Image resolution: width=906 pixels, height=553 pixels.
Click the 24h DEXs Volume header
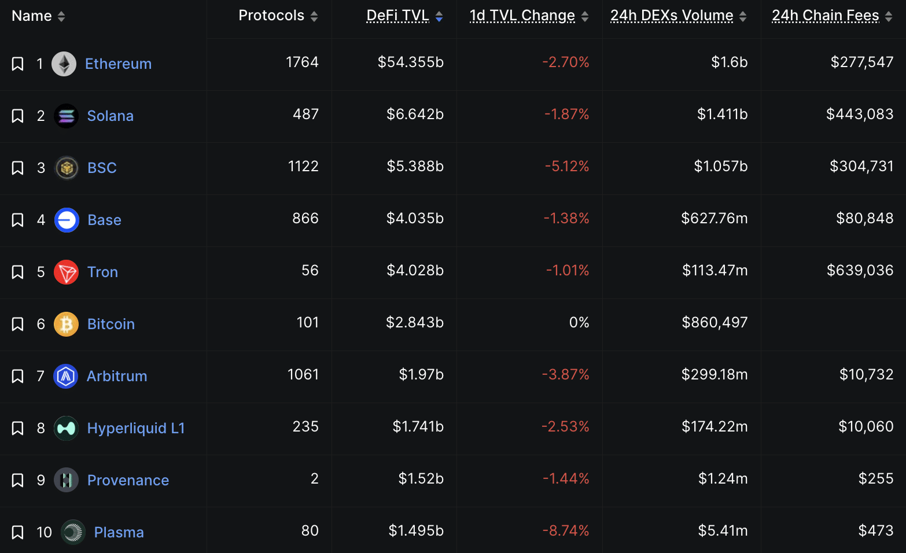coord(672,16)
